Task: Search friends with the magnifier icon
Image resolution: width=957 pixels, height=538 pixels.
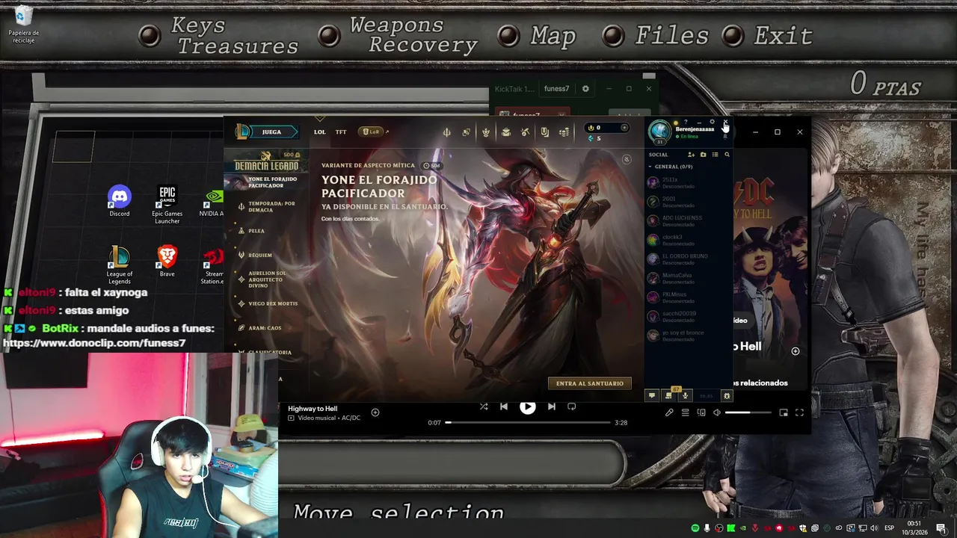Action: [x=727, y=155]
